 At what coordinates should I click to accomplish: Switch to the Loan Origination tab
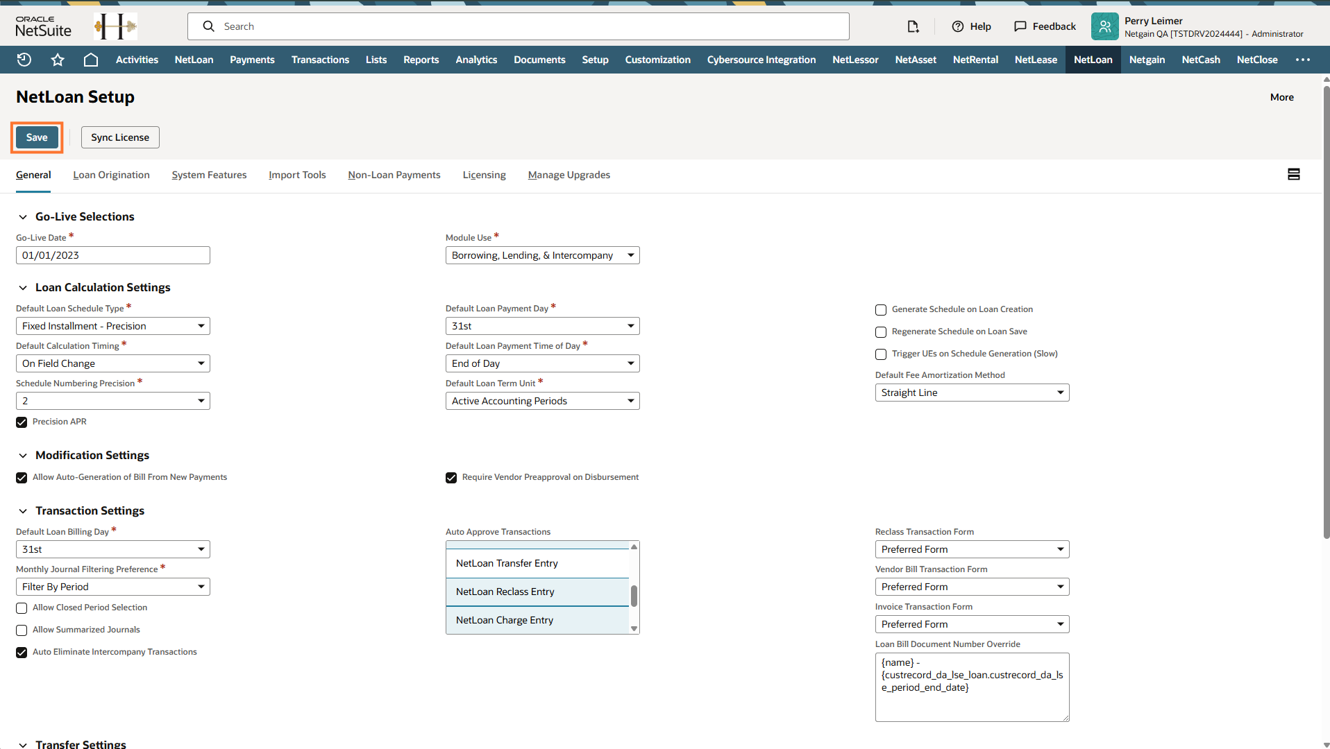click(x=111, y=175)
